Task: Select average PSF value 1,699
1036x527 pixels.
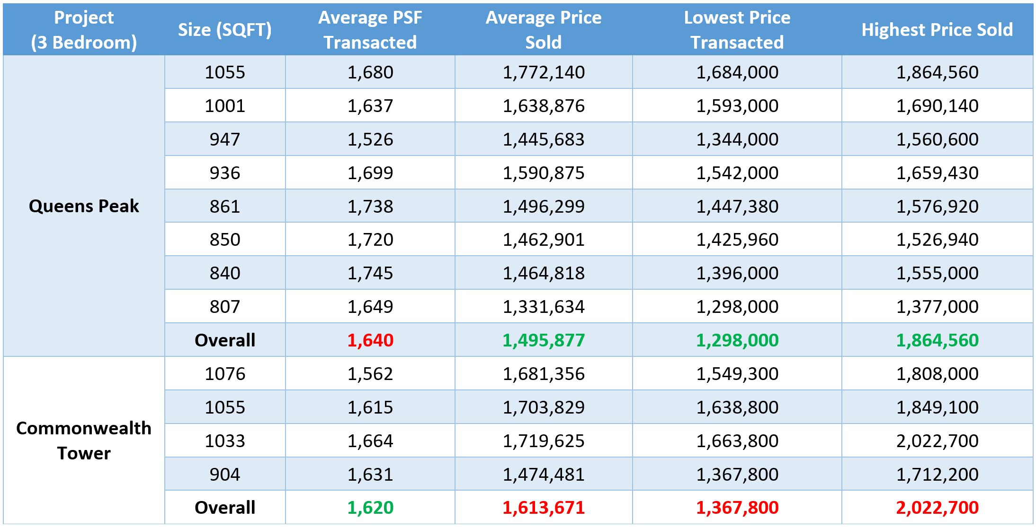Action: click(370, 173)
